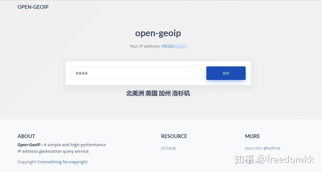Image resolution: width=322 pixels, height=172 pixels.
Task: Click the open-geoip page title
Action: [158, 33]
